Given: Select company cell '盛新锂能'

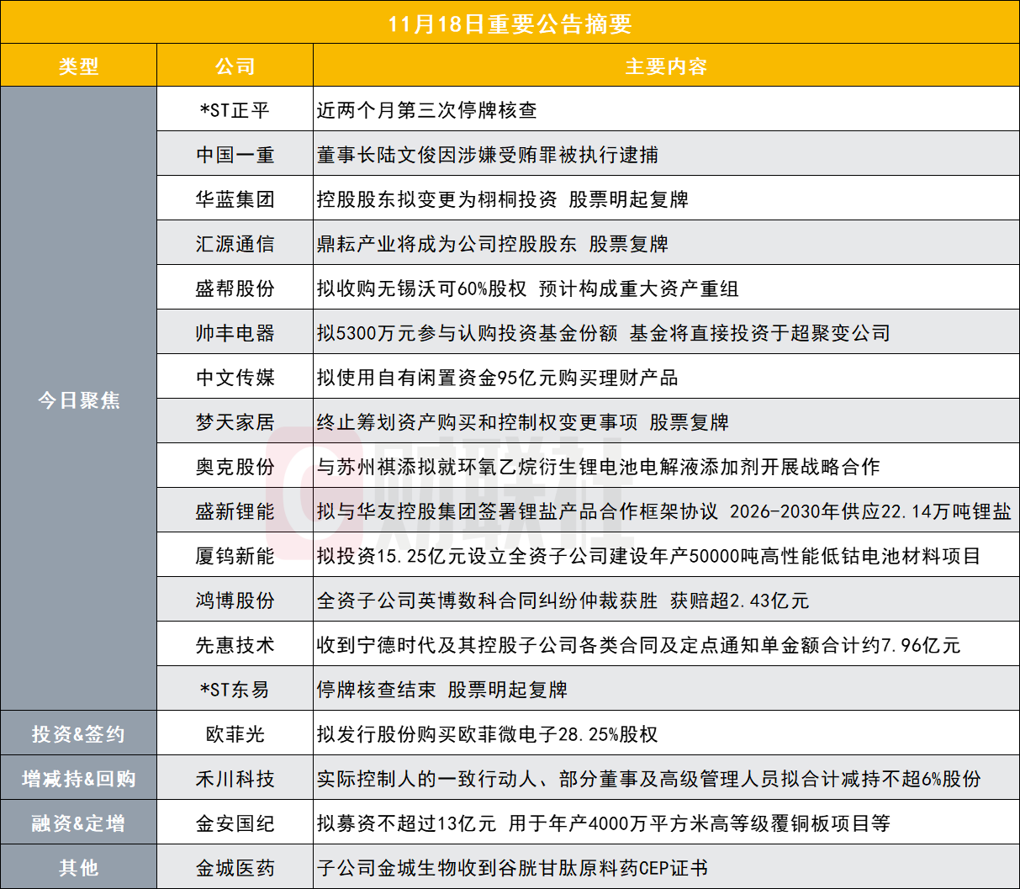Looking at the screenshot, I should coord(235,511).
